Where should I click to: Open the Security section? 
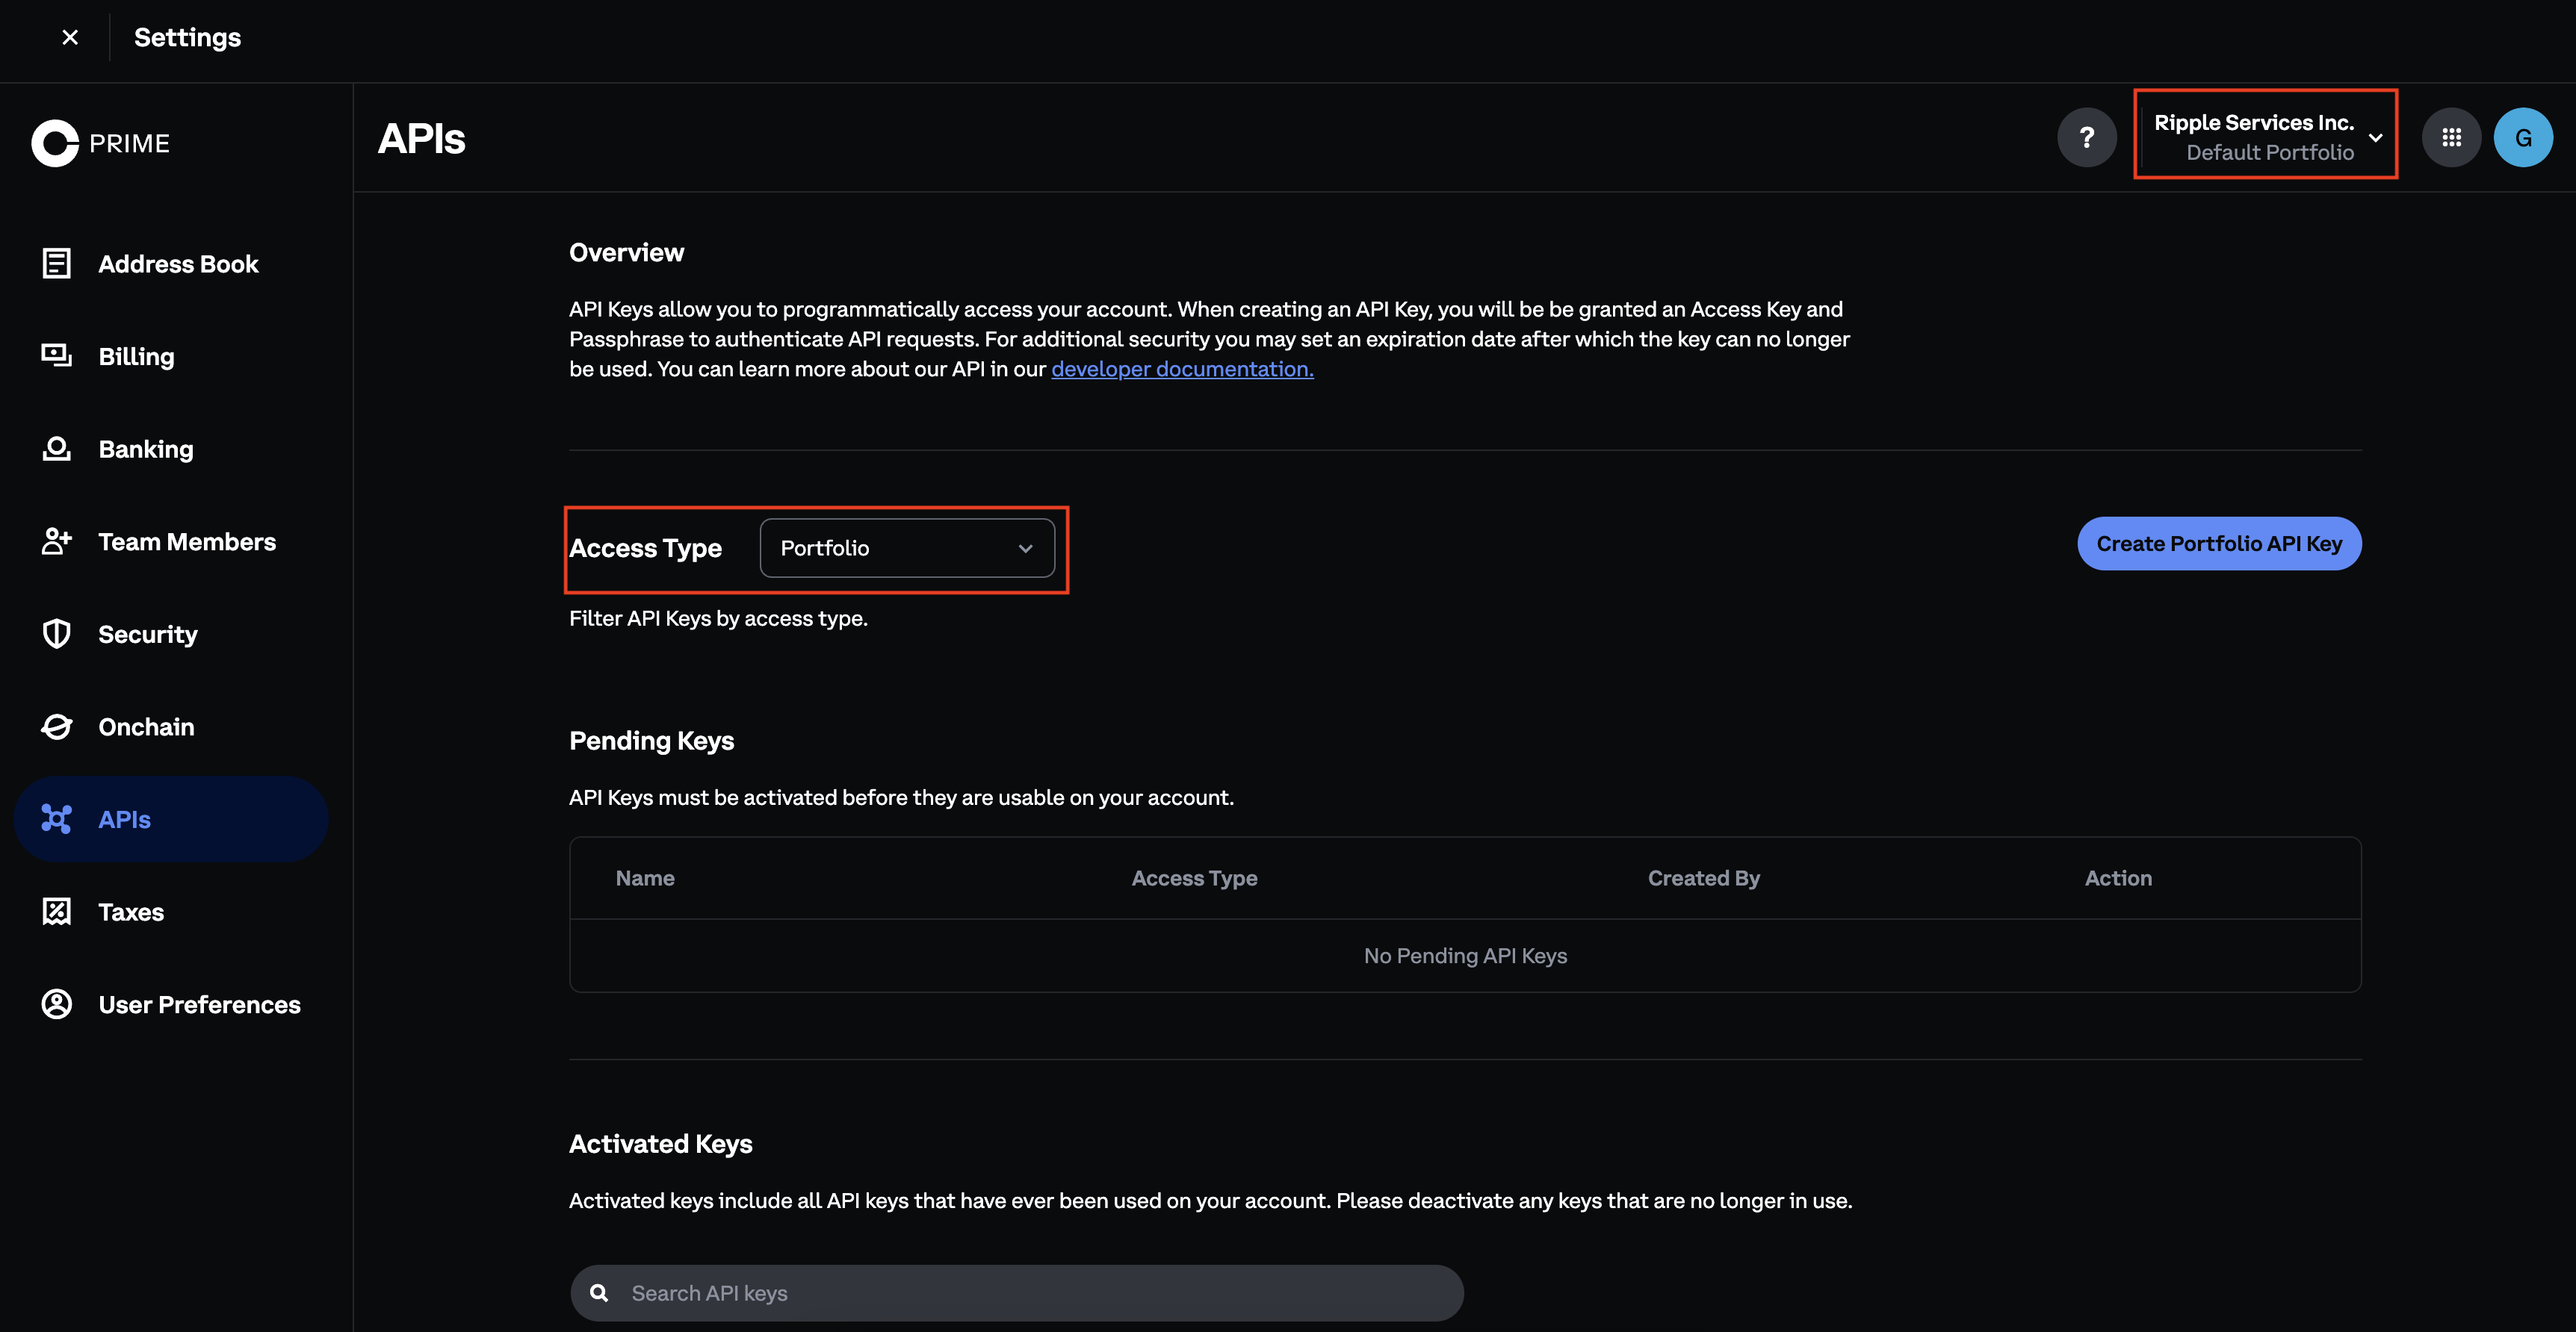[147, 634]
